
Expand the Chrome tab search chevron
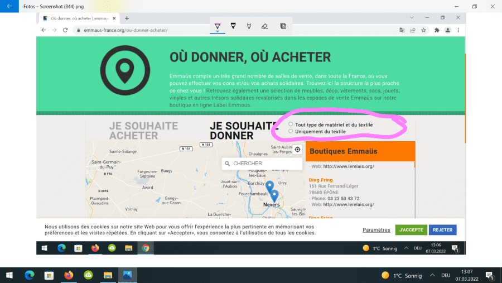[412, 18]
